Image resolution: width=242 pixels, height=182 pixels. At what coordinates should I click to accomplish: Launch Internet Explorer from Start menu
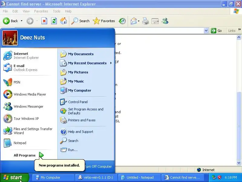tap(28, 56)
